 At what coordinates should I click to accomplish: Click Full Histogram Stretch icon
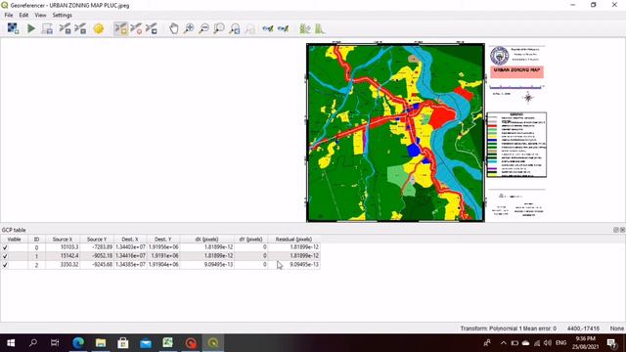[305, 28]
